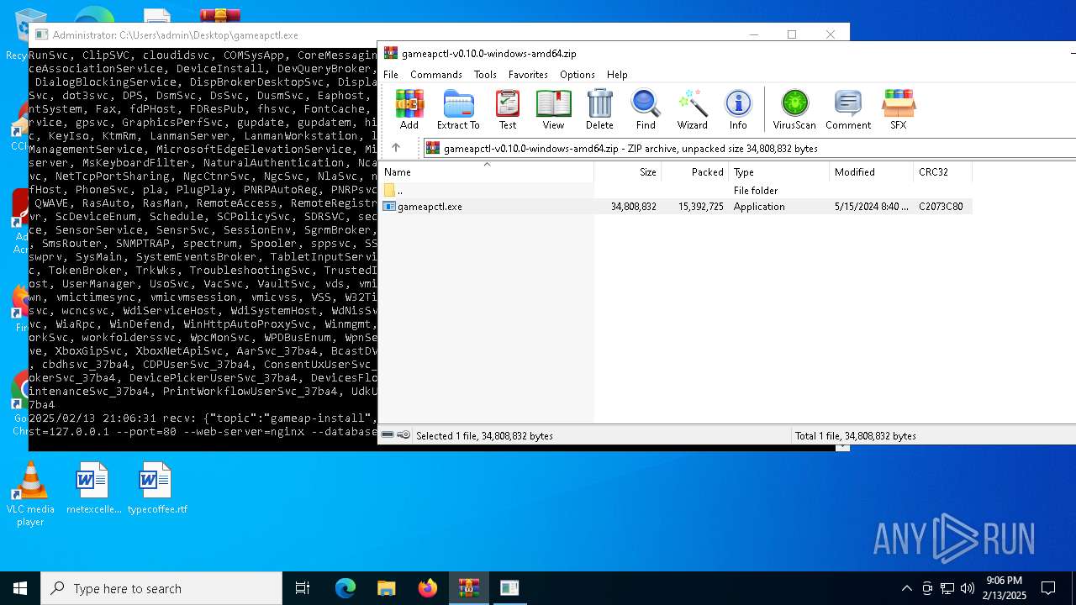Open File Explorer from taskbar

(386, 588)
